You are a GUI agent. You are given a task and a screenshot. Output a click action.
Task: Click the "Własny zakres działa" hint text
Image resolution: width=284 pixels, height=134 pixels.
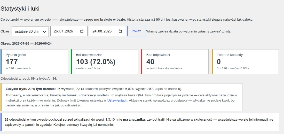[x=188, y=31]
